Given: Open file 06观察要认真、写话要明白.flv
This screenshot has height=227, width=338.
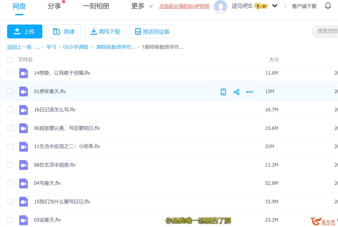Looking at the screenshot, I should (x=67, y=128).
